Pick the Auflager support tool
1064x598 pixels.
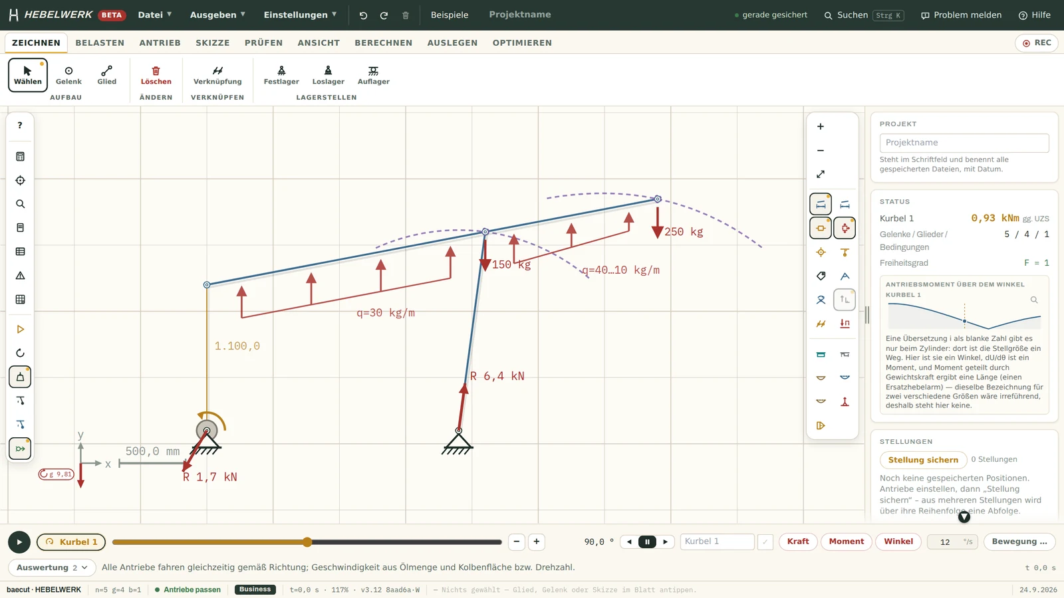coord(374,75)
